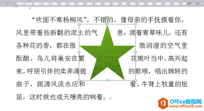Click the empty paragraph mark at document top
204x111 pixels.
[x=30, y=8]
